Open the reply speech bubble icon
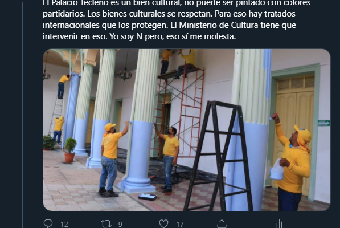The height and width of the screenshot is (228, 340). click(x=48, y=223)
